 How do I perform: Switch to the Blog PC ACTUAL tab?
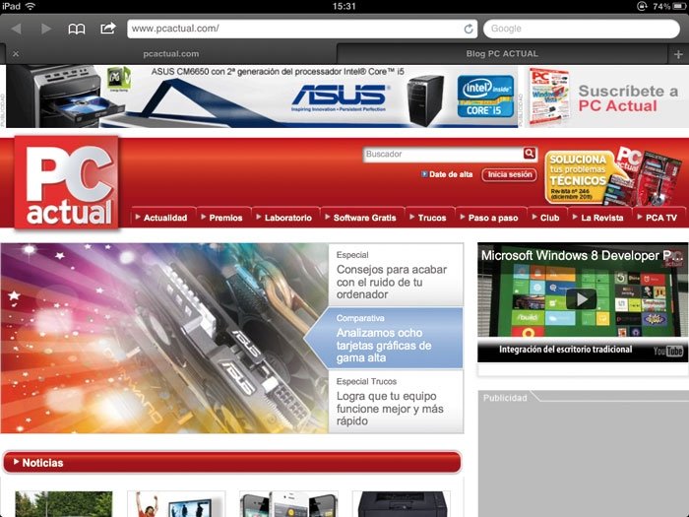[x=502, y=54]
